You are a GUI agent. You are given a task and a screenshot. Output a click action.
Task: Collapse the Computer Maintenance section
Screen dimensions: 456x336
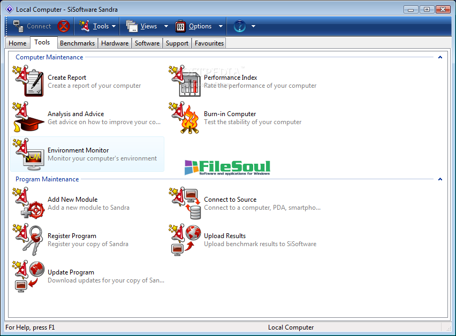point(440,57)
